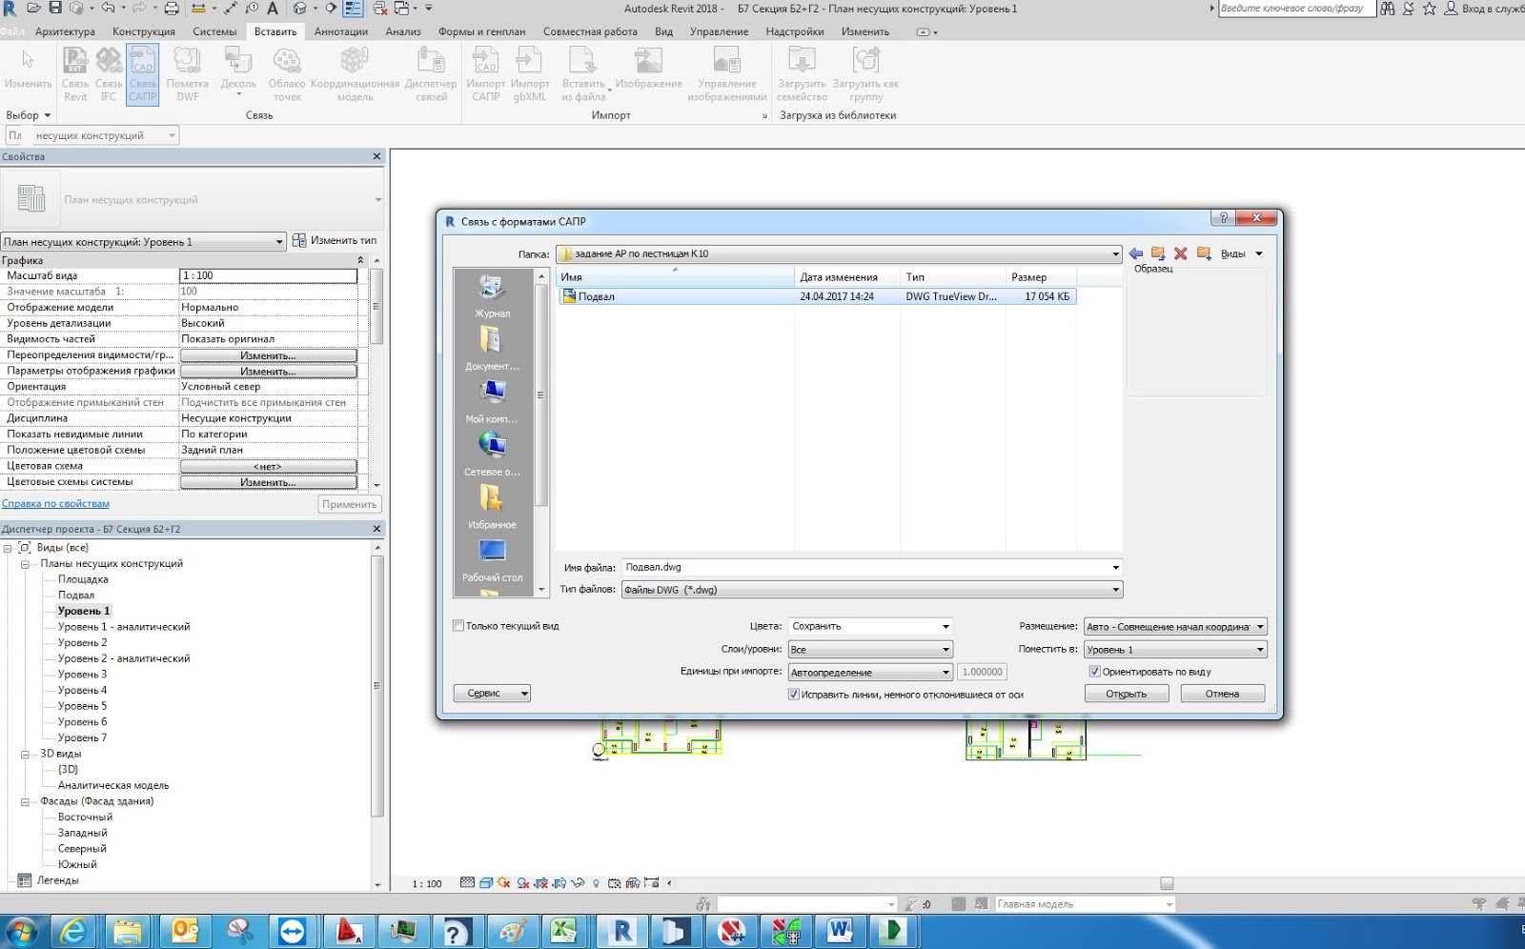Click the Пометка DWF ribbon icon

(187, 73)
